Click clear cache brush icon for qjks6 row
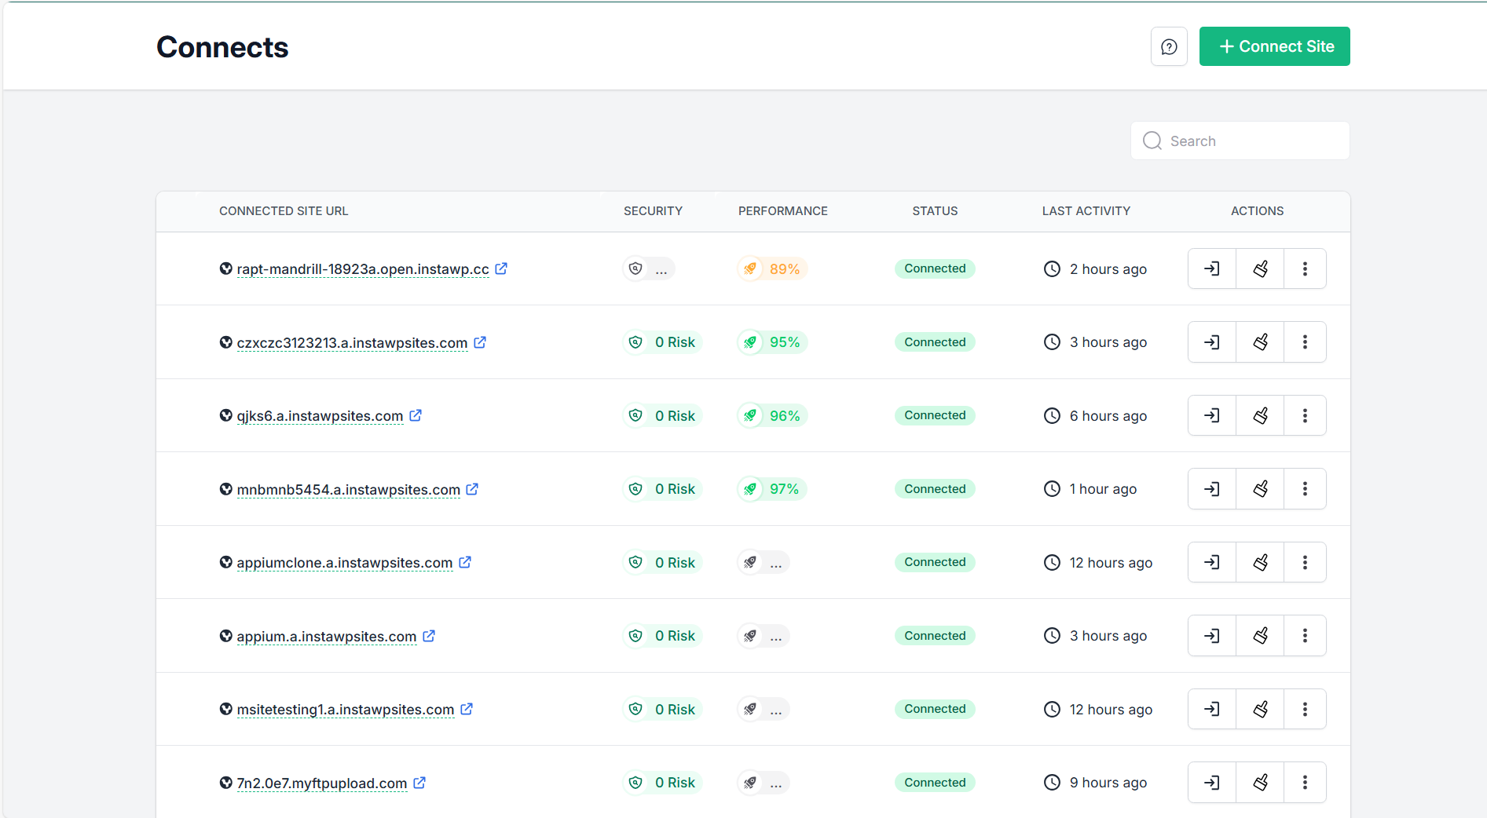 click(x=1260, y=415)
